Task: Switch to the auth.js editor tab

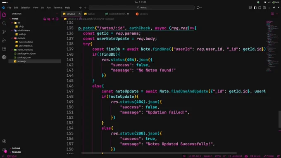Action: 91,14
